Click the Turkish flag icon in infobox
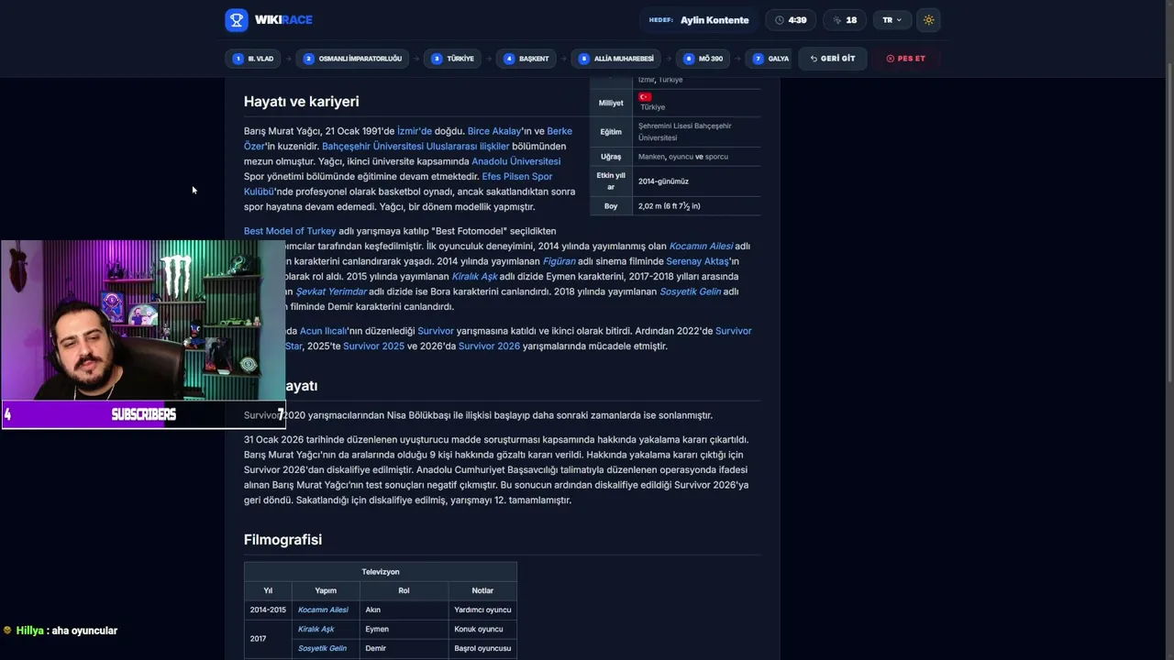 point(645,96)
